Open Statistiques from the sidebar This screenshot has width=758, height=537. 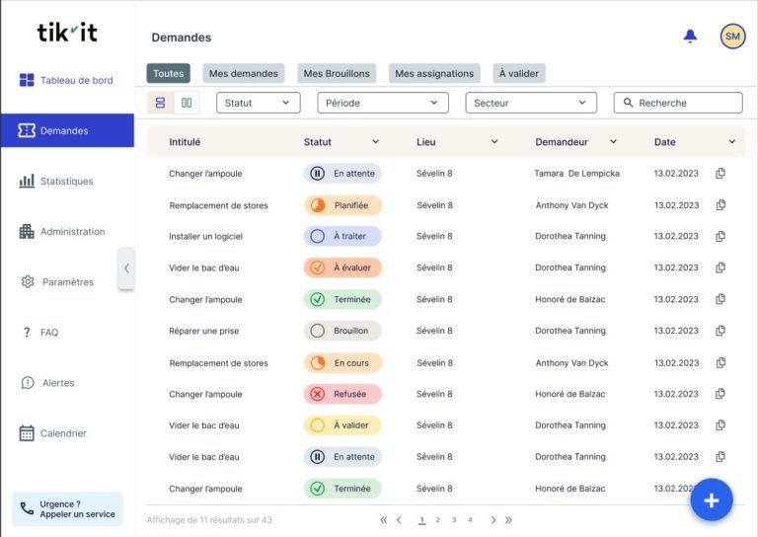(66, 182)
